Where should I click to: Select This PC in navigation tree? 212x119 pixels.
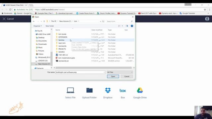(x=39, y=31)
